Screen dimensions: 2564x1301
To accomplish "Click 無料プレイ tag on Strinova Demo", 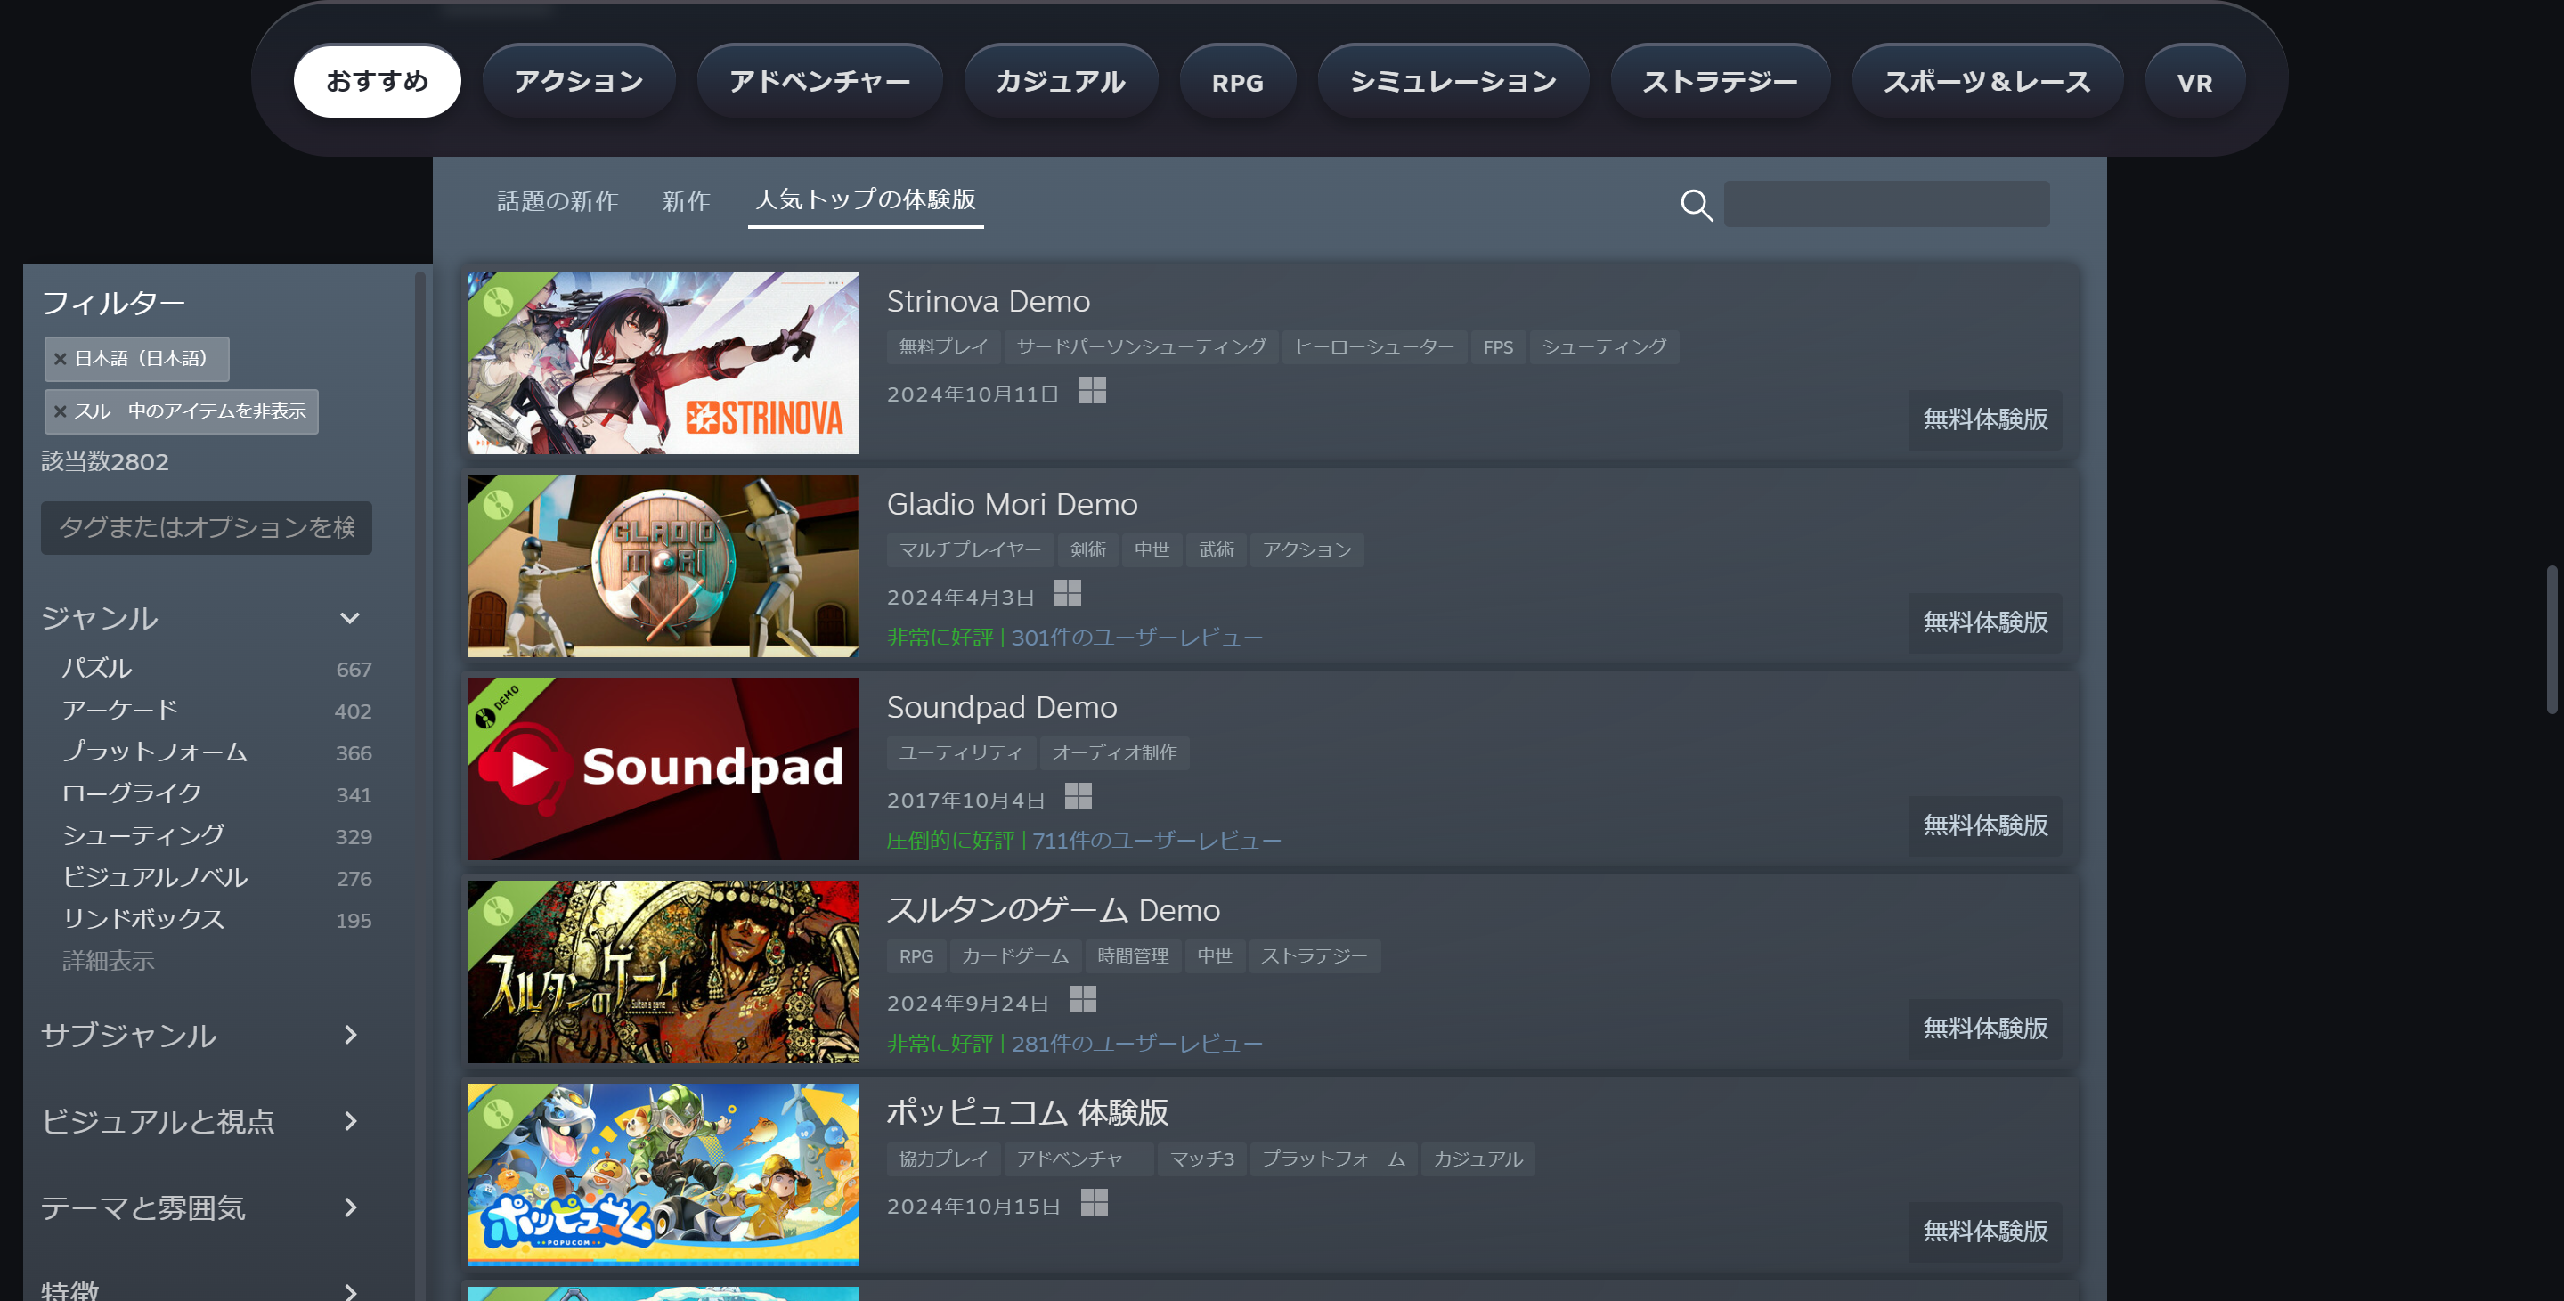I will [x=944, y=347].
